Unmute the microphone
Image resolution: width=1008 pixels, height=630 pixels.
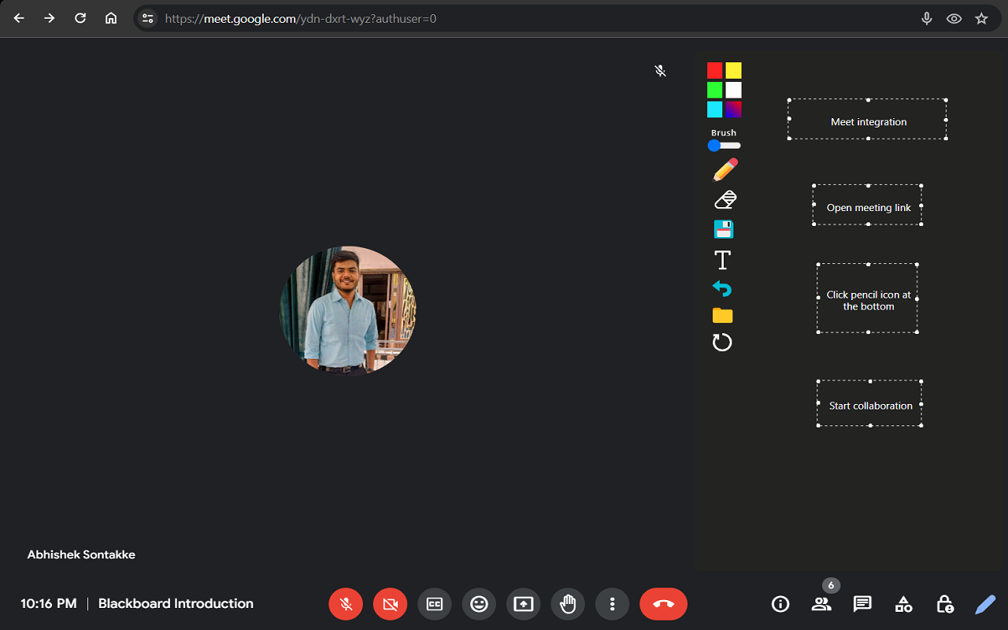tap(346, 604)
